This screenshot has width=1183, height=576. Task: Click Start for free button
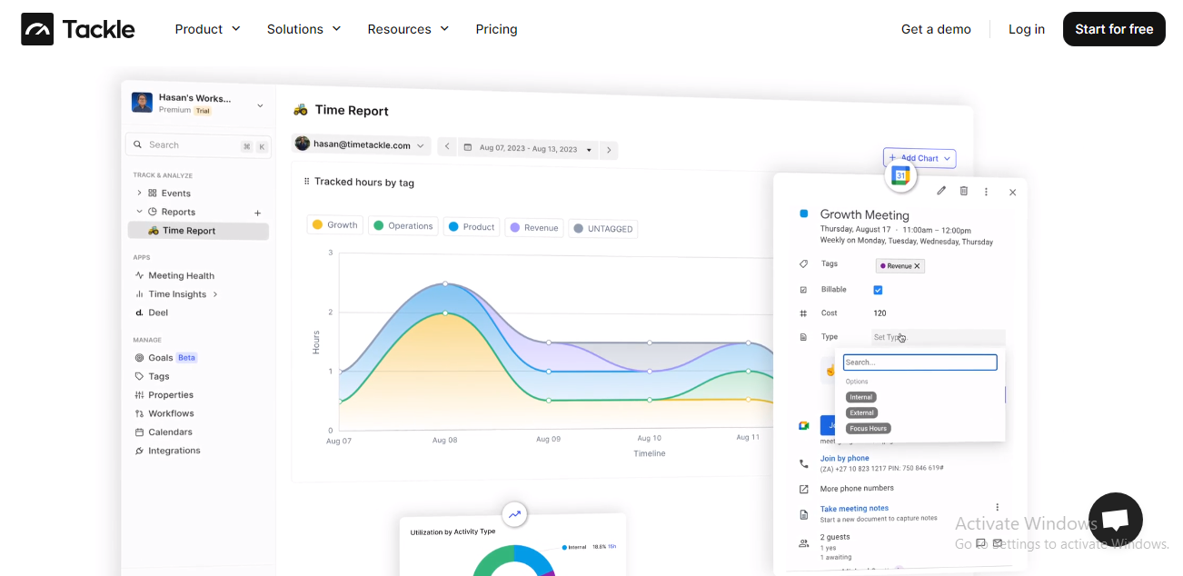(x=1114, y=29)
